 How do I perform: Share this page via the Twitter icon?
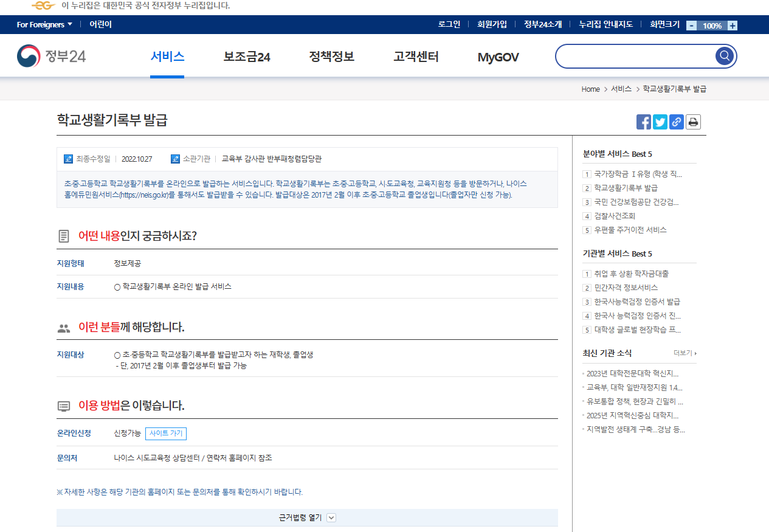(x=660, y=122)
